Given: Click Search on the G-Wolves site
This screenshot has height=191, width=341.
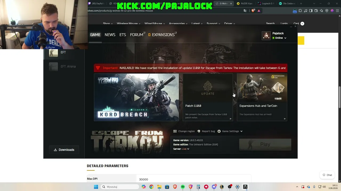Looking at the screenshot, I should [270, 24].
